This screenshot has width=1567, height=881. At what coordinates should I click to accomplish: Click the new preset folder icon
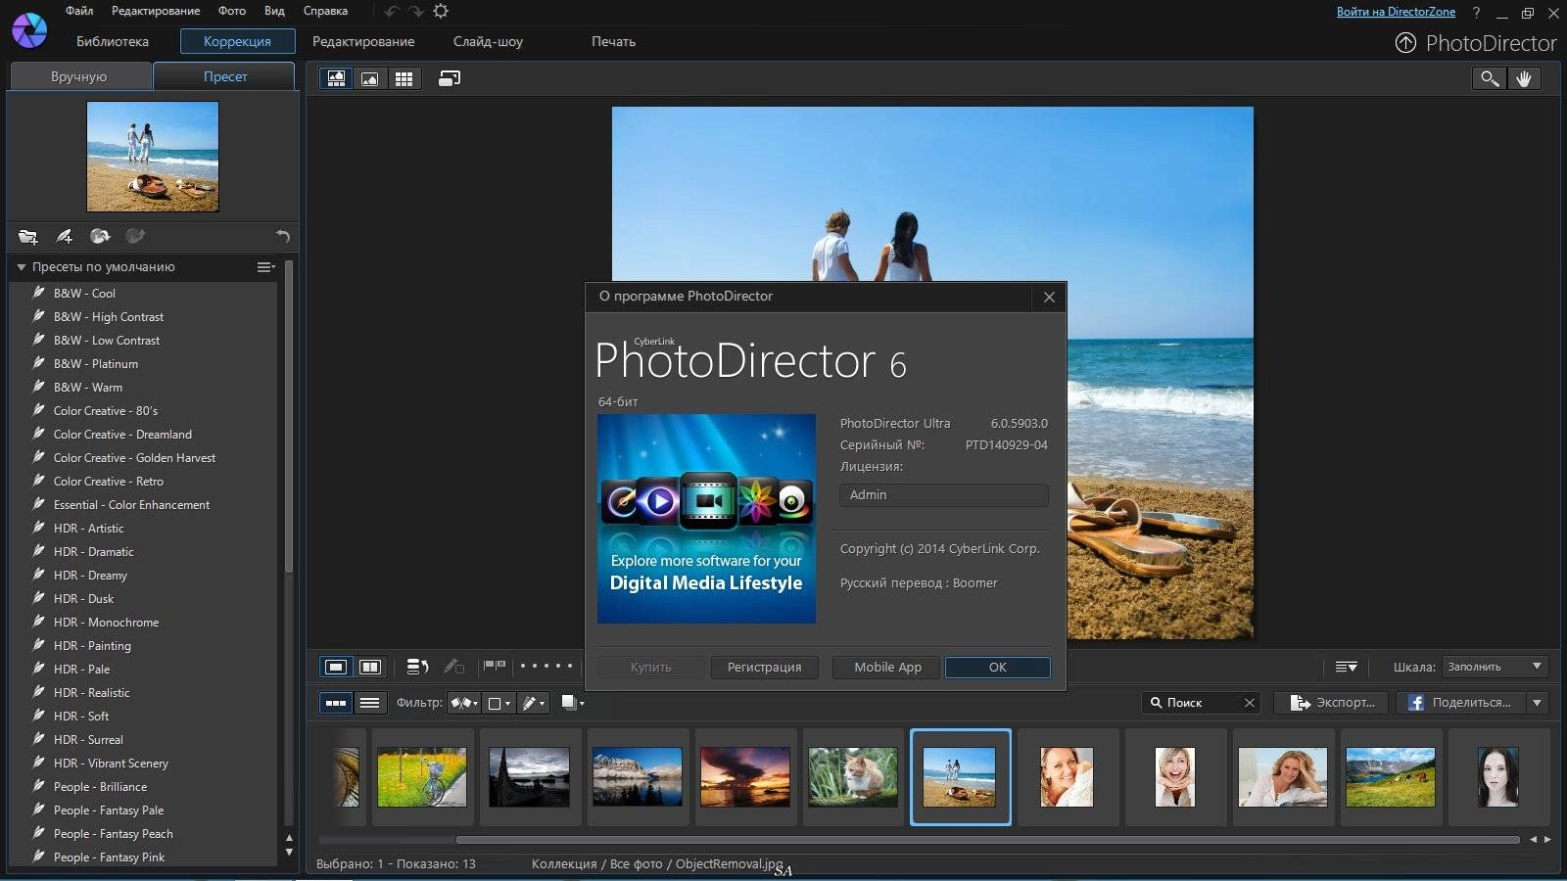point(28,236)
